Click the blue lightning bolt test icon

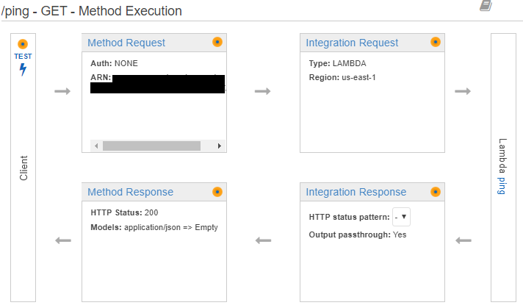point(23,70)
